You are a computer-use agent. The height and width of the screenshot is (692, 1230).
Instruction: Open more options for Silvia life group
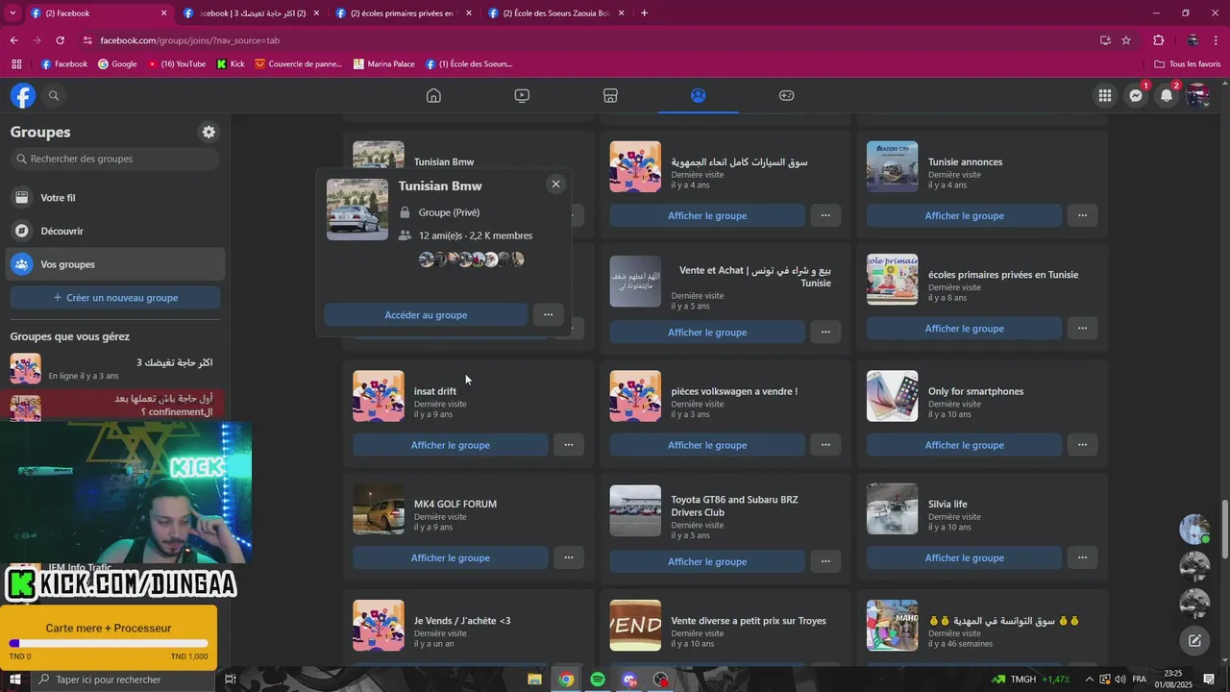1082,557
